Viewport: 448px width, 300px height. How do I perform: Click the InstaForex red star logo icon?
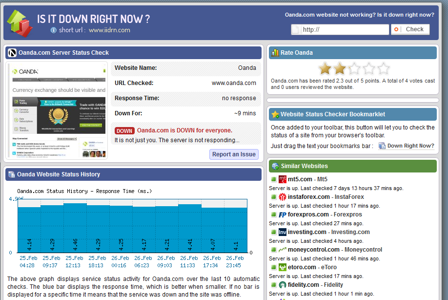282,197
